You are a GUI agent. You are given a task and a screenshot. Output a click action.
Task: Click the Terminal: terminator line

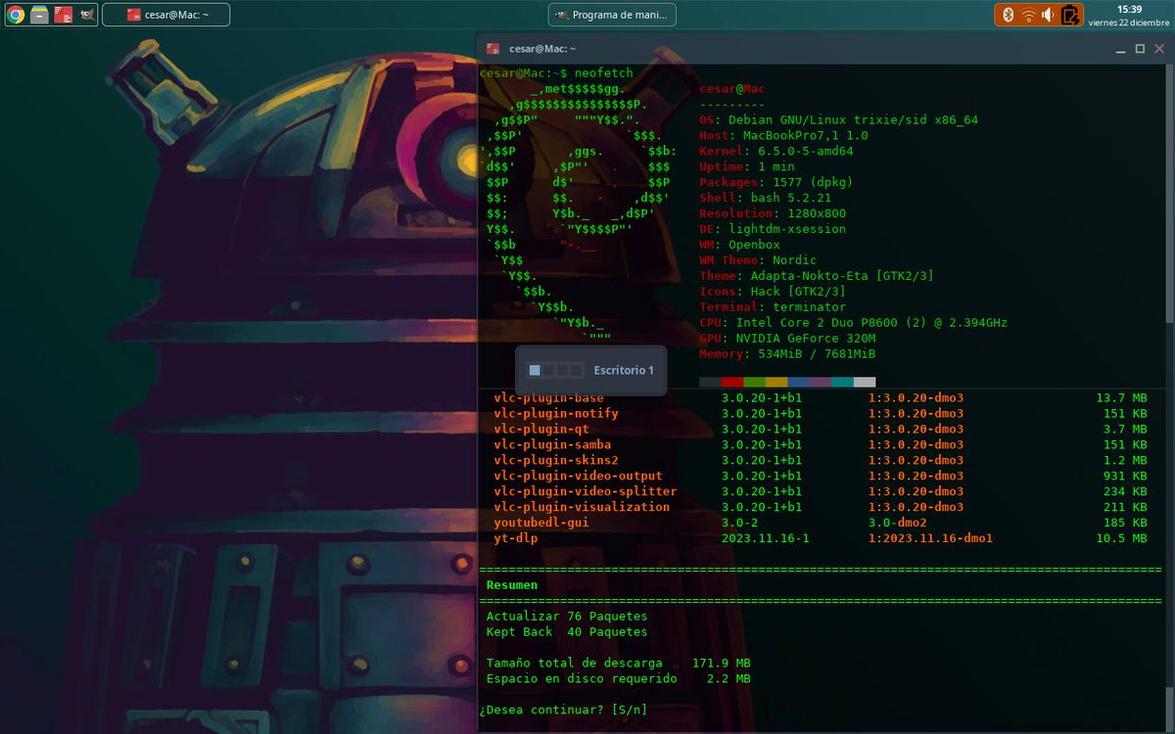[773, 308]
